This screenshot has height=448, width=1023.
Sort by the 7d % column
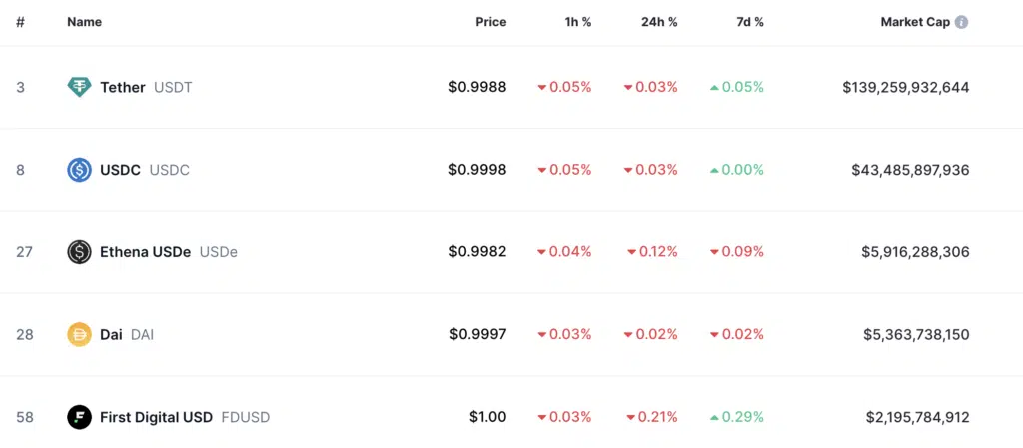750,22
